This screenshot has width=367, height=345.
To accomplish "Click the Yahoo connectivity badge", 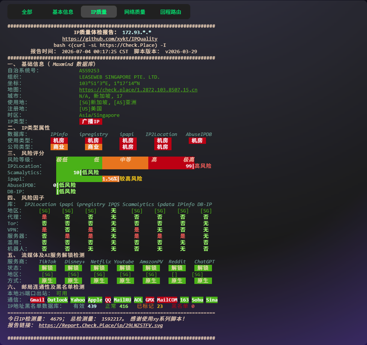I will tap(78, 300).
